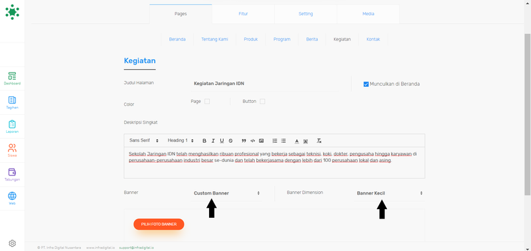Open the Produk sub-tab
Image resolution: width=531 pixels, height=251 pixels.
tap(251, 39)
